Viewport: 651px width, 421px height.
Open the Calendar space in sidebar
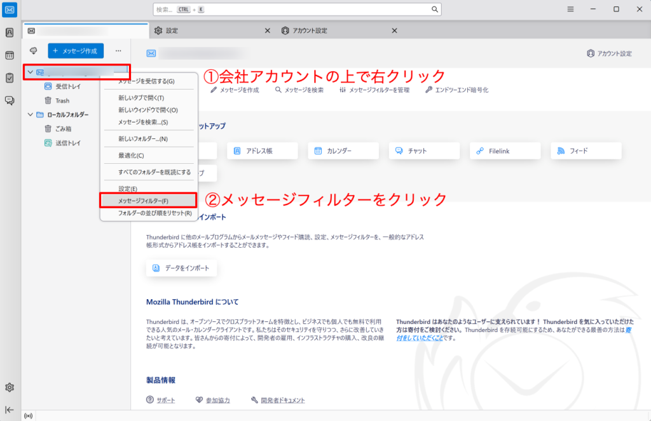point(10,55)
